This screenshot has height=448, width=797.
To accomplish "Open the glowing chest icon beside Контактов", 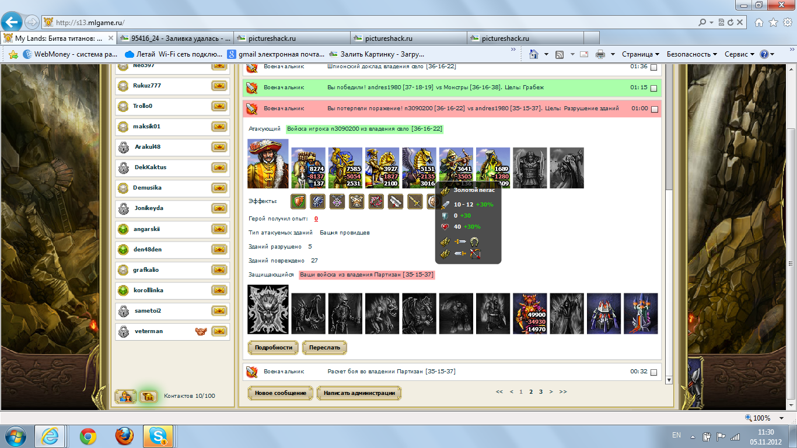I will coord(149,397).
